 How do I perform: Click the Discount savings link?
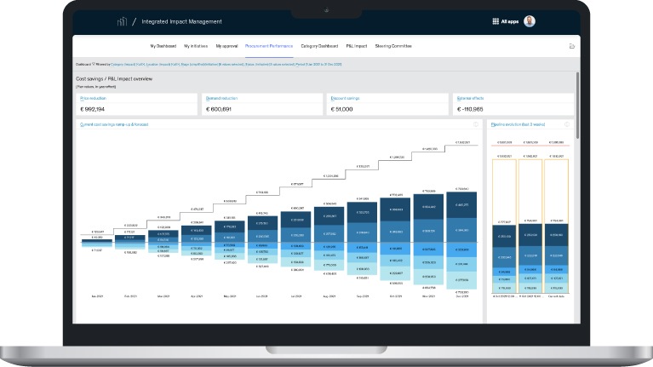tap(345, 99)
